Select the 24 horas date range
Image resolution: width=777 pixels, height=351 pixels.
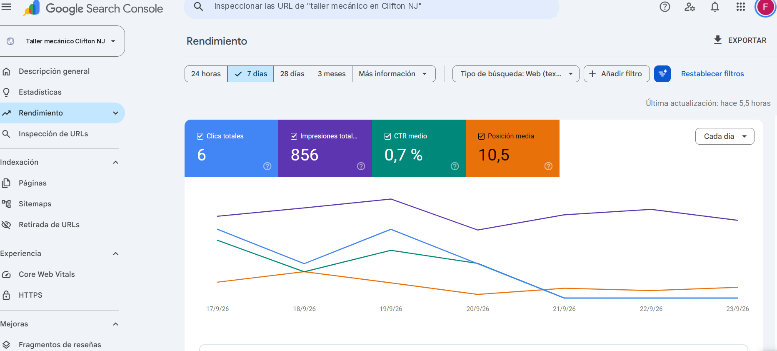coord(206,74)
